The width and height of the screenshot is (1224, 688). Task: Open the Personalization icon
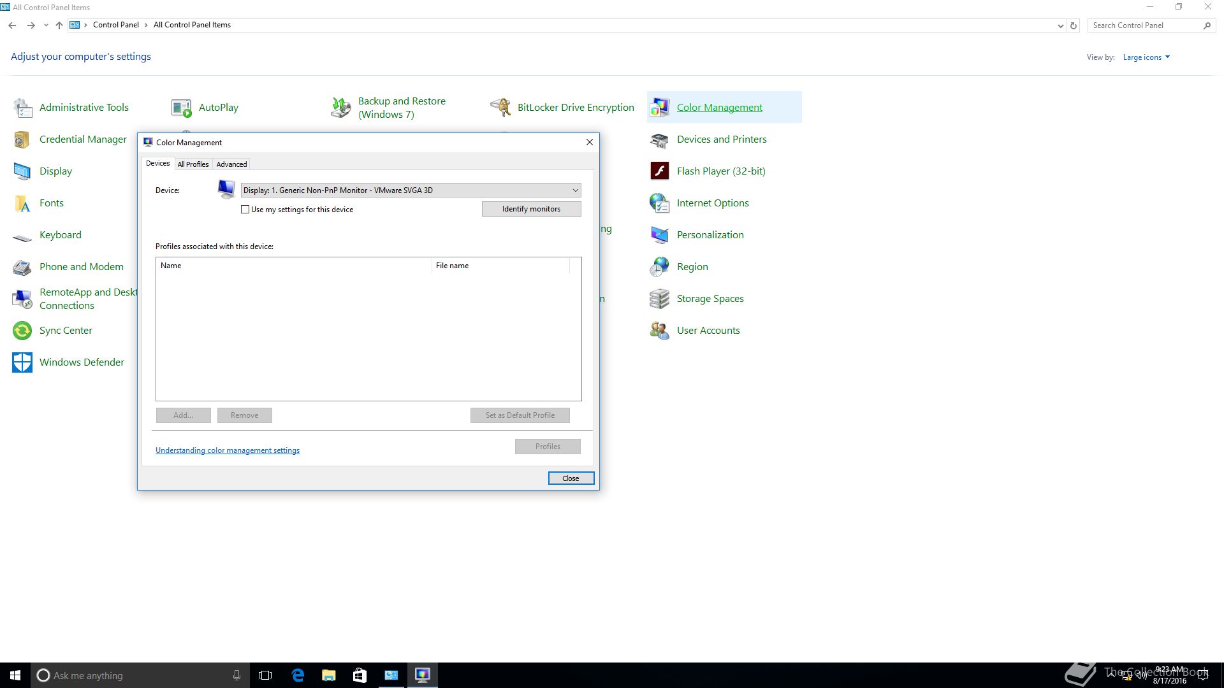660,235
